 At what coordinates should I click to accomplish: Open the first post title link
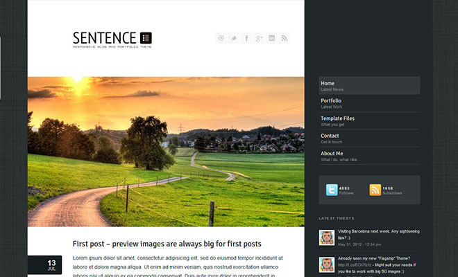(167, 244)
